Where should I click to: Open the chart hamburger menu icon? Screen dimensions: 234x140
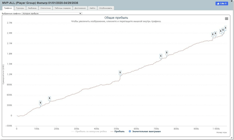(x=226, y=19)
